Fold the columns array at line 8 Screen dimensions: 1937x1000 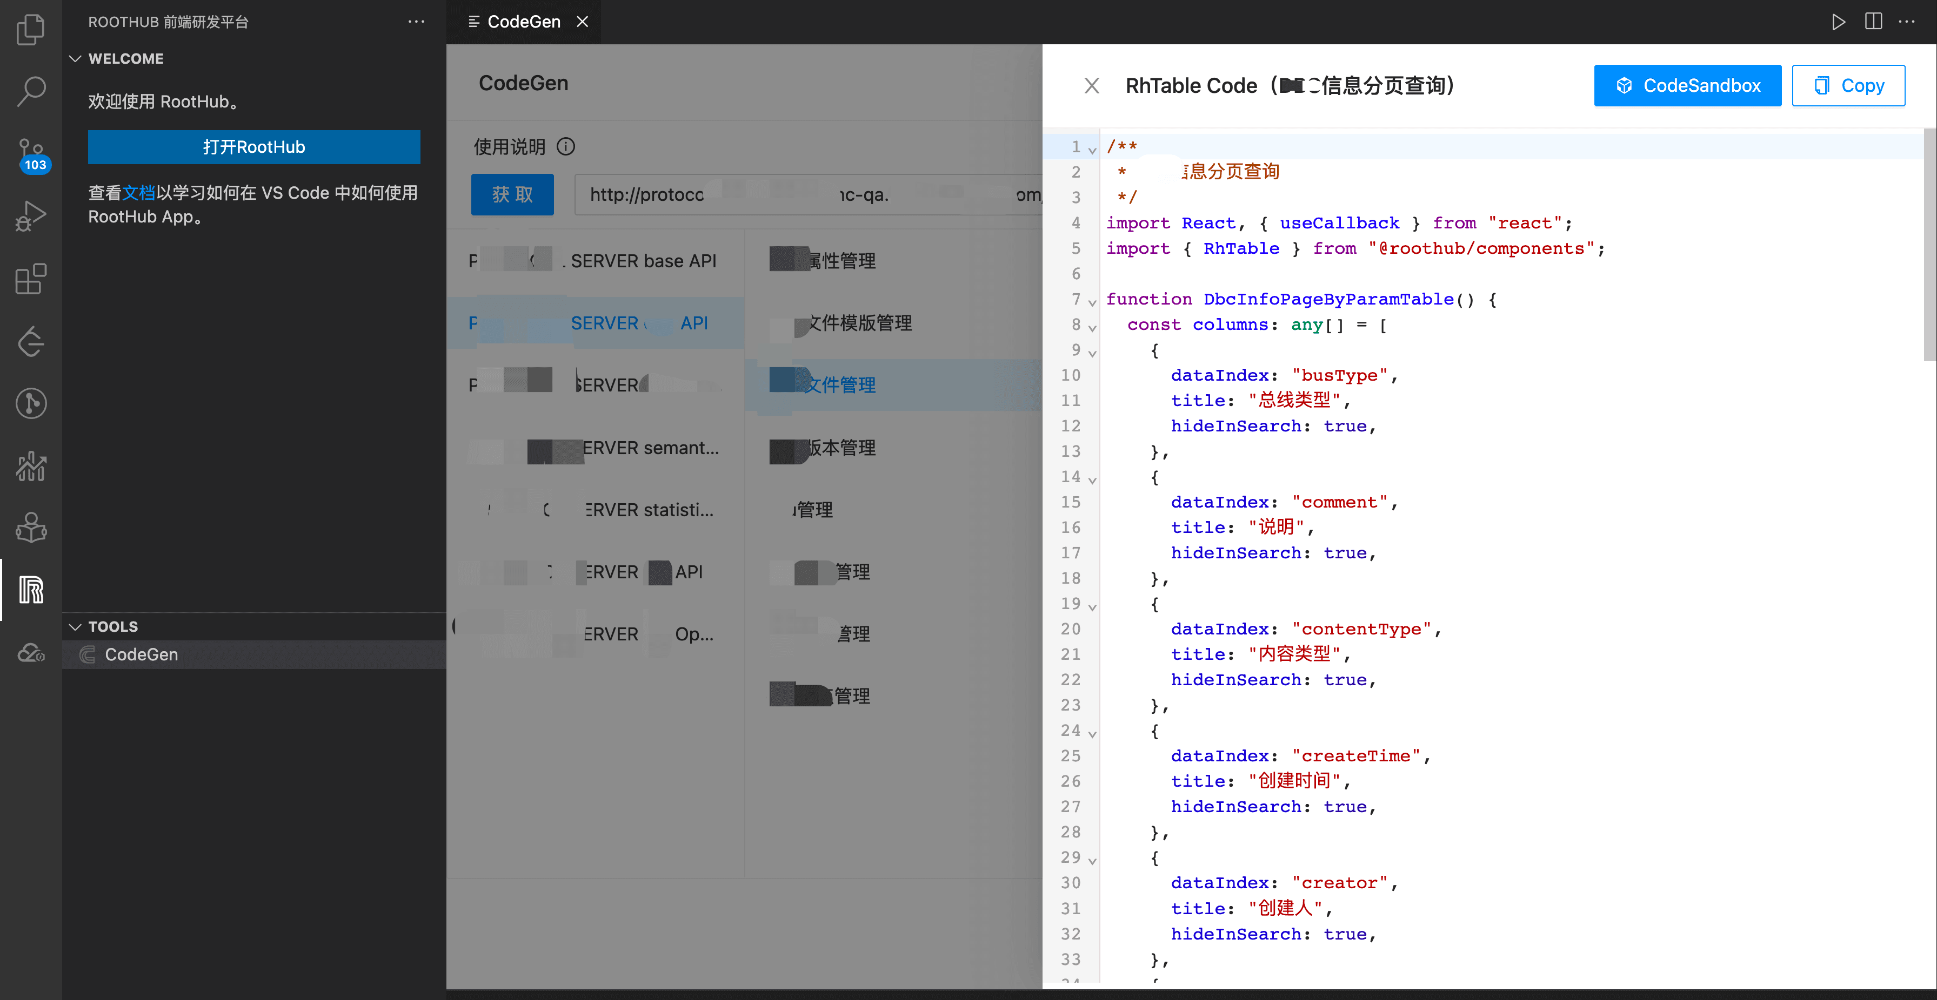click(1093, 328)
